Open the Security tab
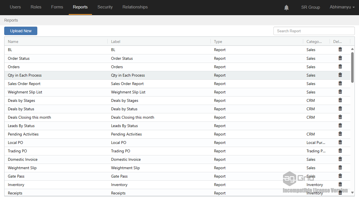Screen dimensions: 359x202 click(x=105, y=7)
